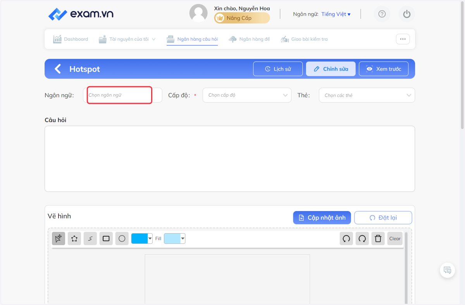Click the exam.vn logo
The image size is (465, 305).
[81, 14]
